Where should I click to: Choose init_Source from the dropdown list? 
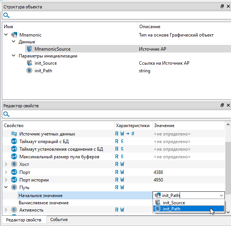coord(174,203)
